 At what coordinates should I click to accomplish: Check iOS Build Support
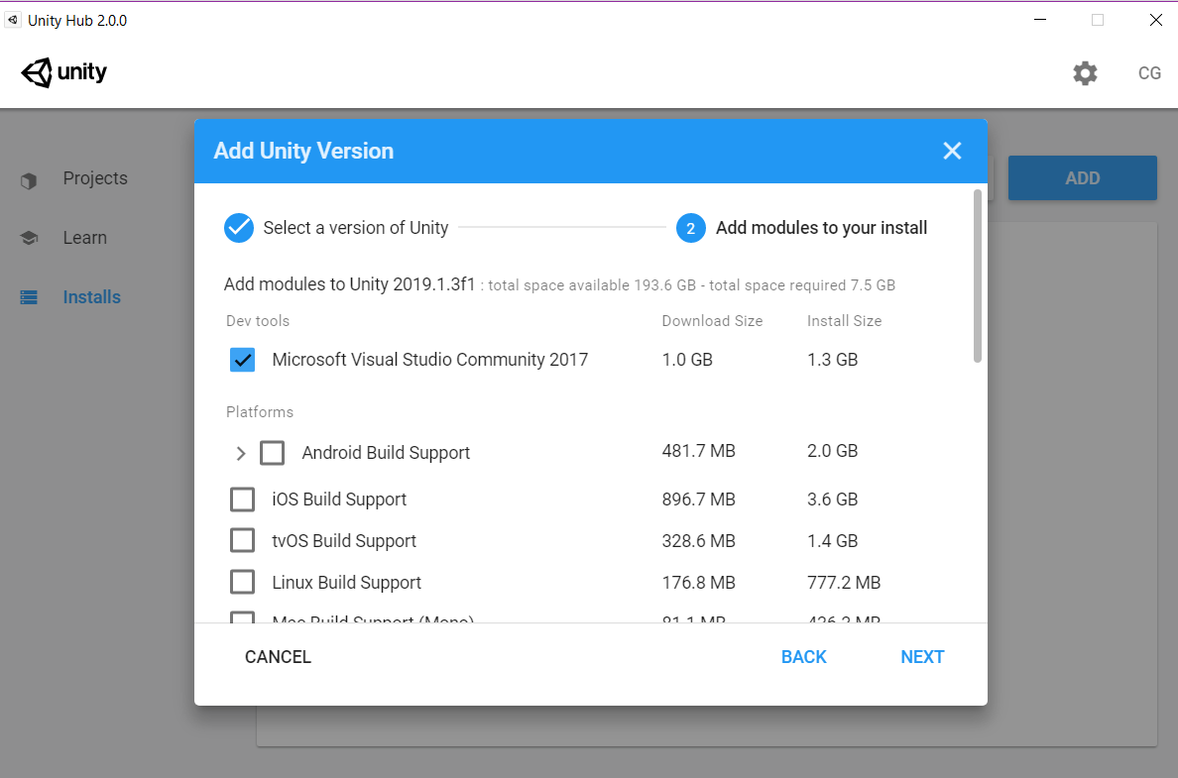(243, 500)
